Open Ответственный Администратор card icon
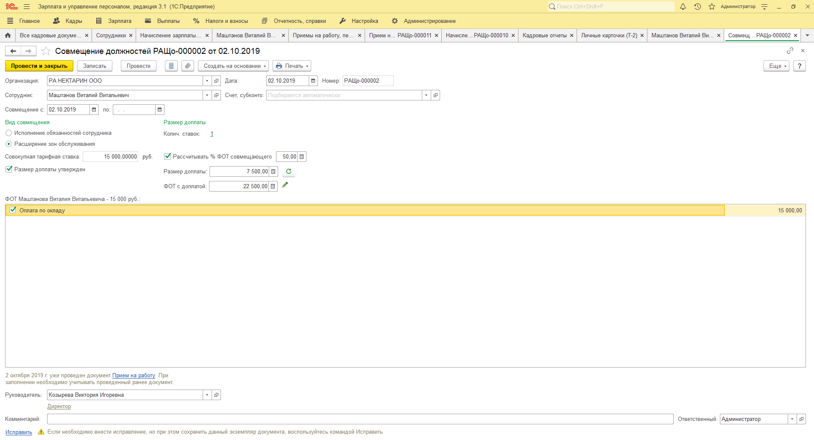The height and width of the screenshot is (440, 814). (801, 419)
